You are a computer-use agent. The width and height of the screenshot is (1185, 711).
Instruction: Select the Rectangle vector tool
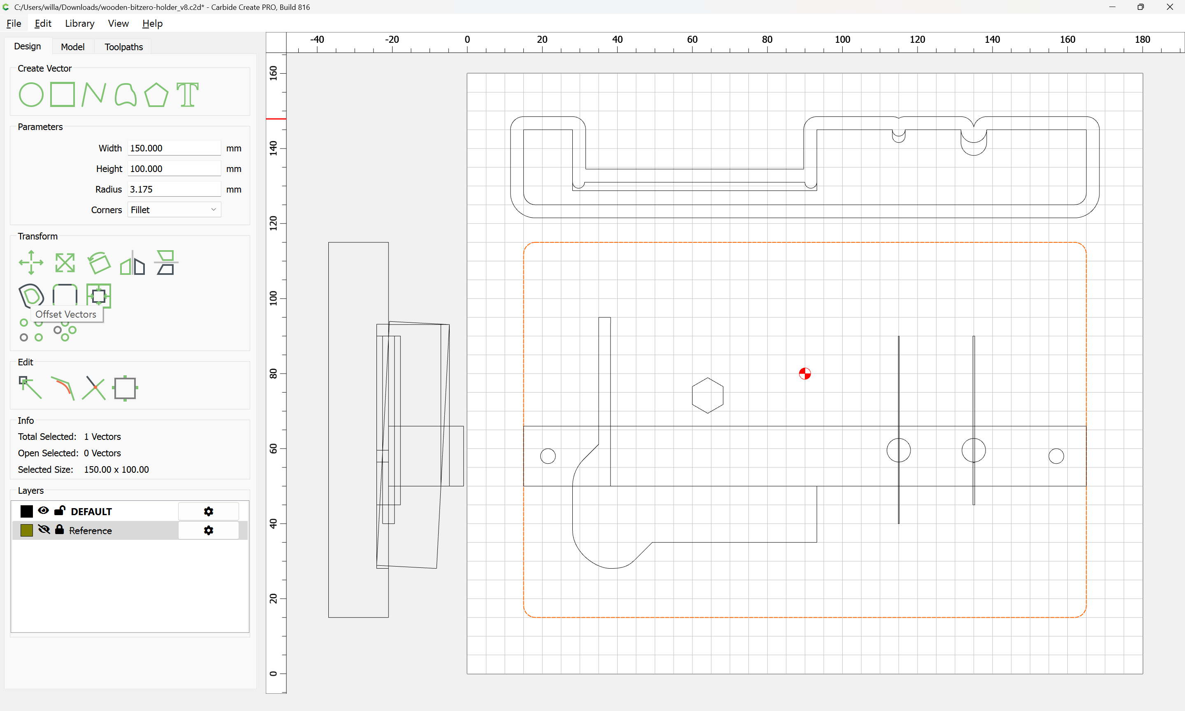63,94
